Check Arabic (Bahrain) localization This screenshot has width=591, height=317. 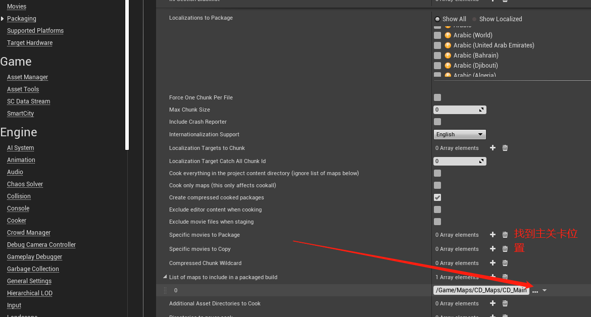(437, 56)
